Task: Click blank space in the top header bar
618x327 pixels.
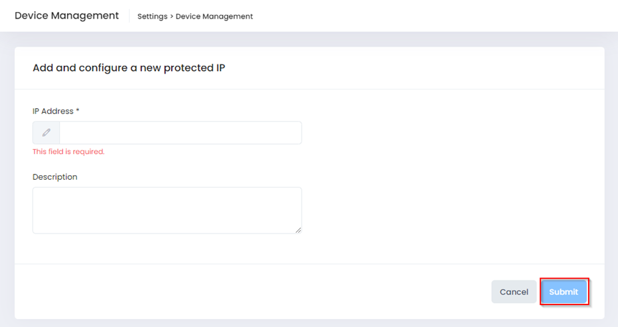Action: pyautogui.click(x=432, y=16)
